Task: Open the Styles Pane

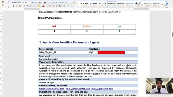Action: pos(166,5)
